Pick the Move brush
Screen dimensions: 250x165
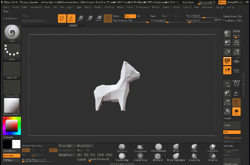(176, 148)
